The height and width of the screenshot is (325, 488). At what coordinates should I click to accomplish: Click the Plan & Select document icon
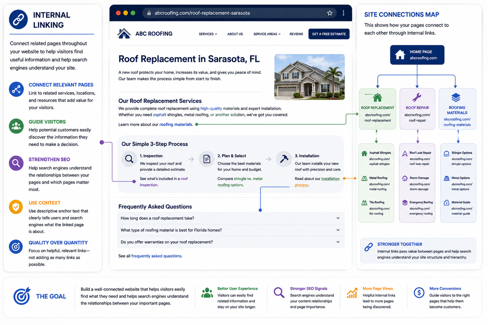click(207, 159)
